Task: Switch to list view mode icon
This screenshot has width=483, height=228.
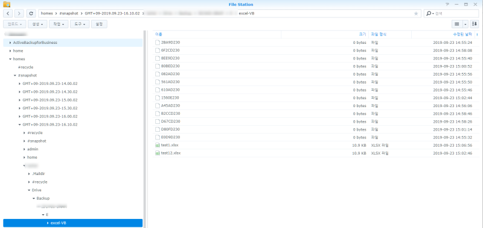Action: 457,24
